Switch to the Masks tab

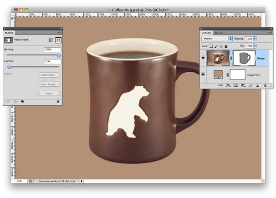9,33
